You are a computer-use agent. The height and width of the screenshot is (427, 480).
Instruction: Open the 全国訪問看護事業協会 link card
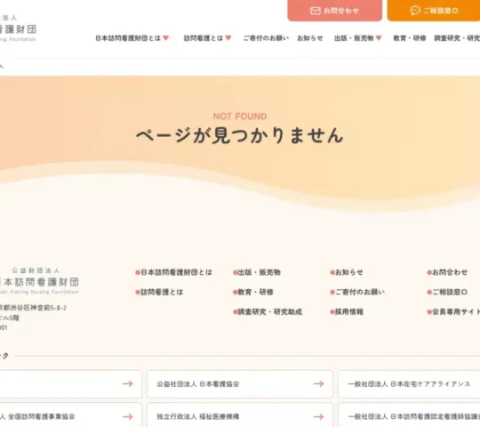coord(71,415)
